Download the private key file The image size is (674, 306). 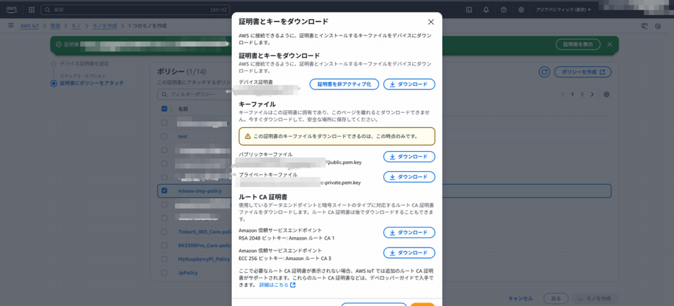[409, 177]
